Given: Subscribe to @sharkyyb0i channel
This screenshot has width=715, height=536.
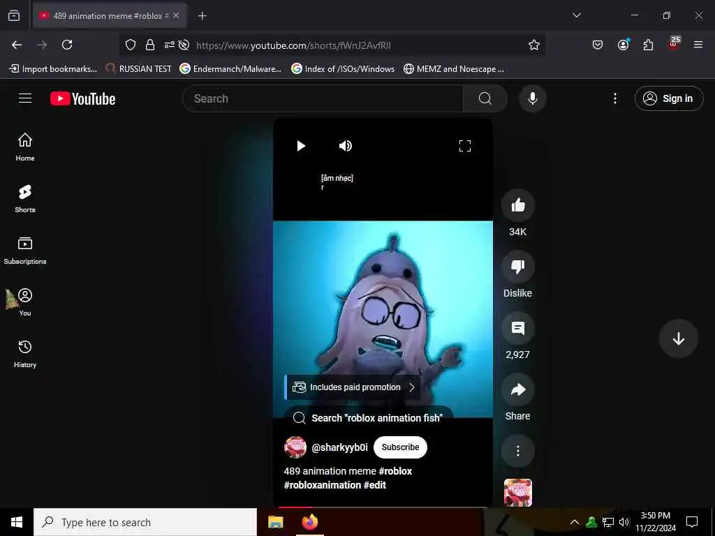Looking at the screenshot, I should pyautogui.click(x=400, y=447).
